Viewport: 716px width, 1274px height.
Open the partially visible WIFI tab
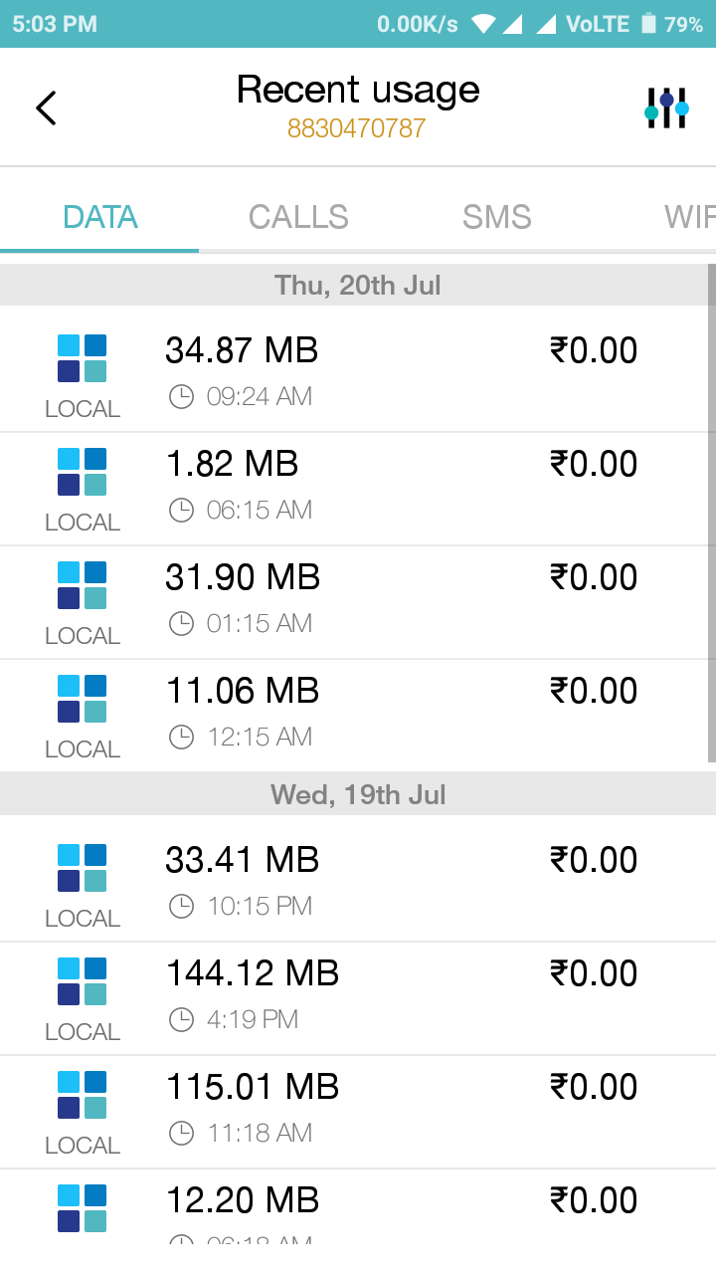689,217
